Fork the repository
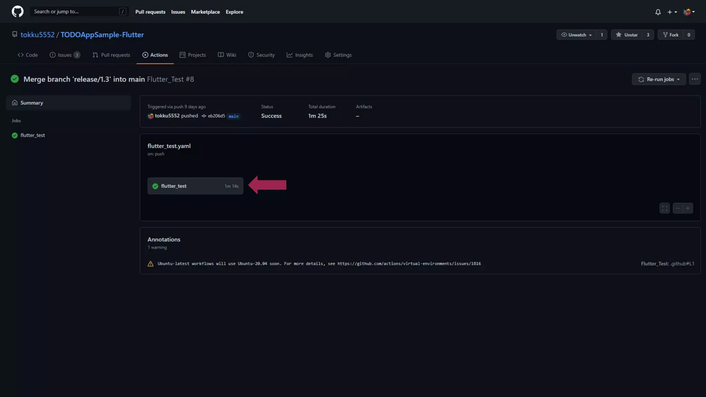The image size is (706, 397). (670, 35)
